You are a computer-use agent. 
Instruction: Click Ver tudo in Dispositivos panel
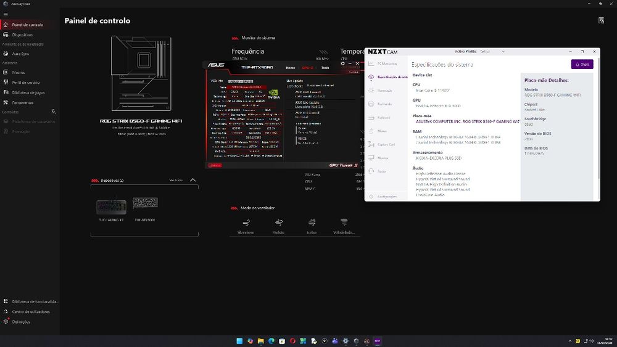(x=176, y=181)
